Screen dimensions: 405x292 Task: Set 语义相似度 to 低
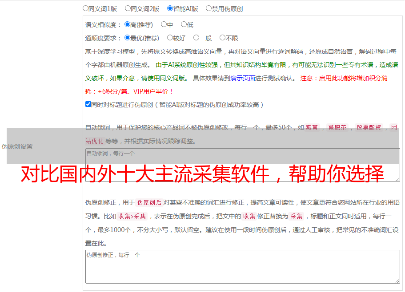[184, 25]
